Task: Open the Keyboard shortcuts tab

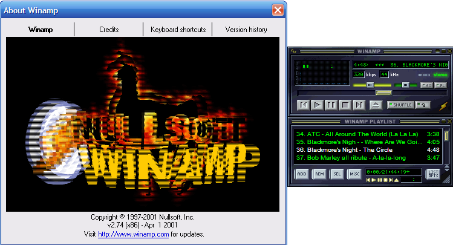Action: (178, 30)
